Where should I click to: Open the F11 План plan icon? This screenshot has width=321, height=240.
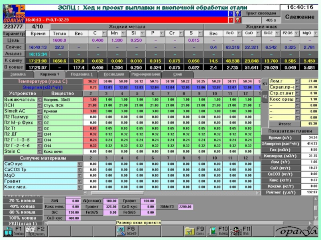[236, 231]
